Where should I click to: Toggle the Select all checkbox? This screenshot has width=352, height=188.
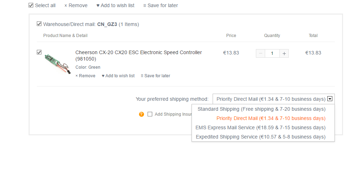[31, 5]
